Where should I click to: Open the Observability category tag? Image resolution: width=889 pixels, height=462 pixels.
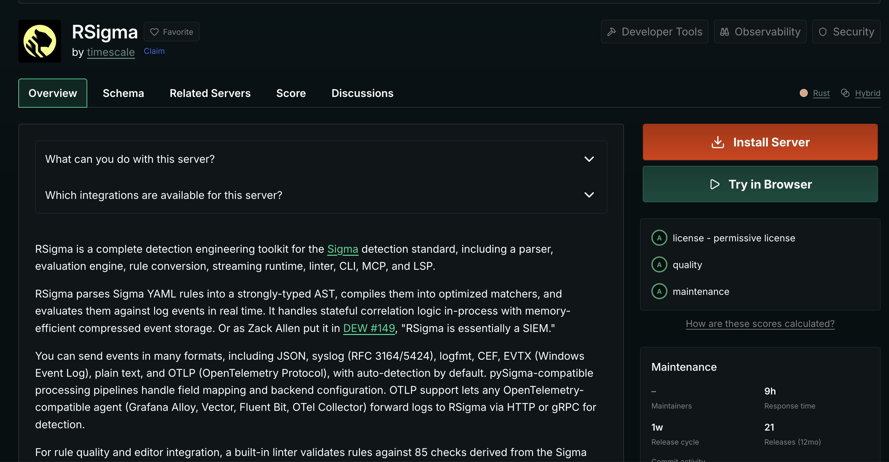(760, 32)
